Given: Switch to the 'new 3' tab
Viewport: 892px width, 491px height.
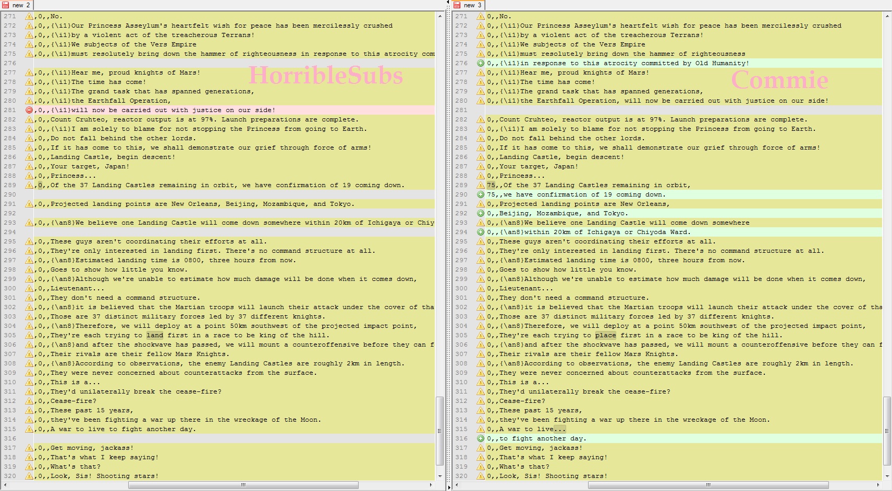Looking at the screenshot, I should (468, 5).
